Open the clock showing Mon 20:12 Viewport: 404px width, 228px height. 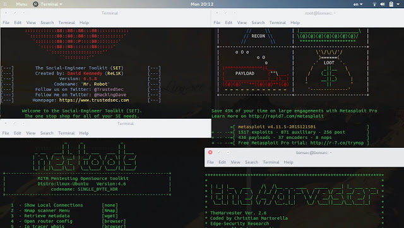pos(202,4)
